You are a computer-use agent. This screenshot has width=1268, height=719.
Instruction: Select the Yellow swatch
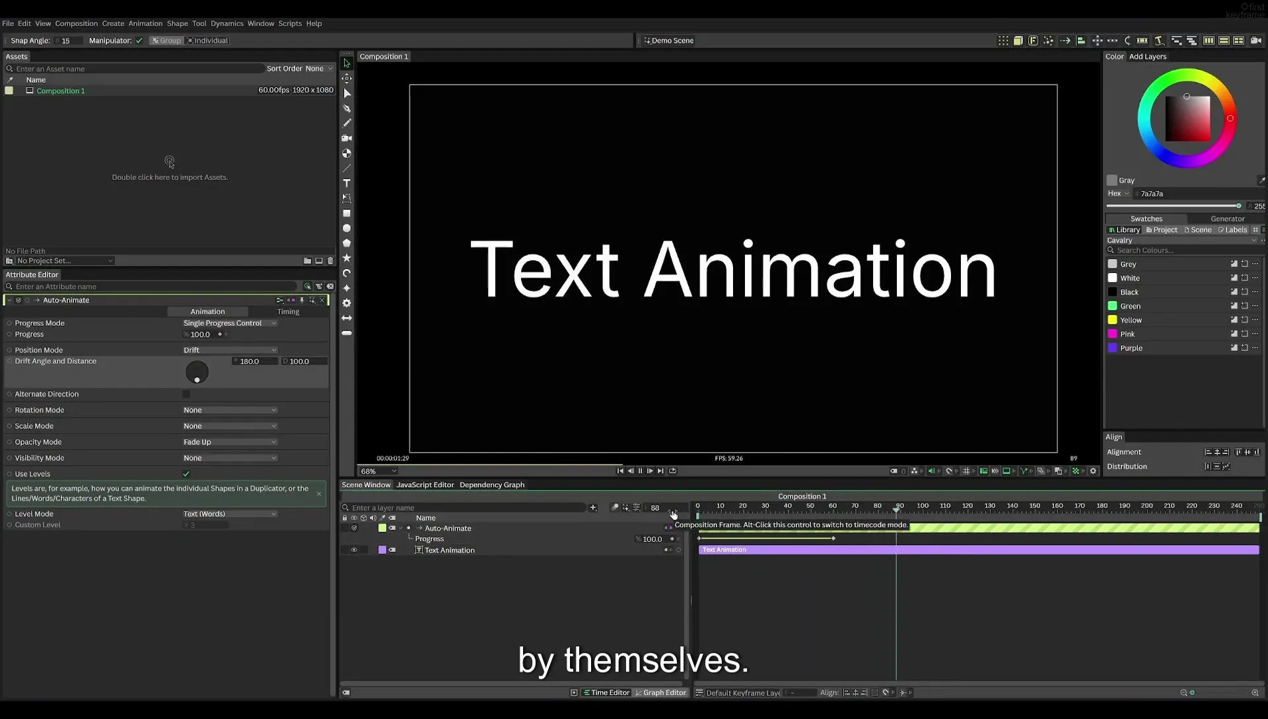(x=1131, y=320)
